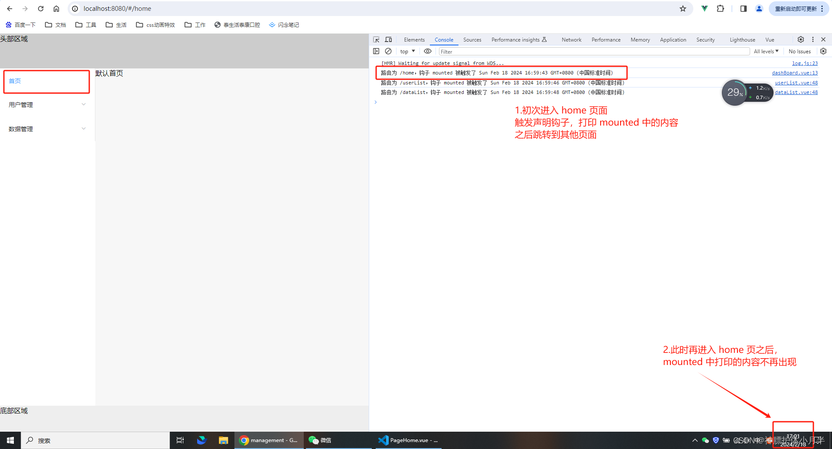Open the Memory tab
Image resolution: width=832 pixels, height=449 pixels.
point(640,40)
